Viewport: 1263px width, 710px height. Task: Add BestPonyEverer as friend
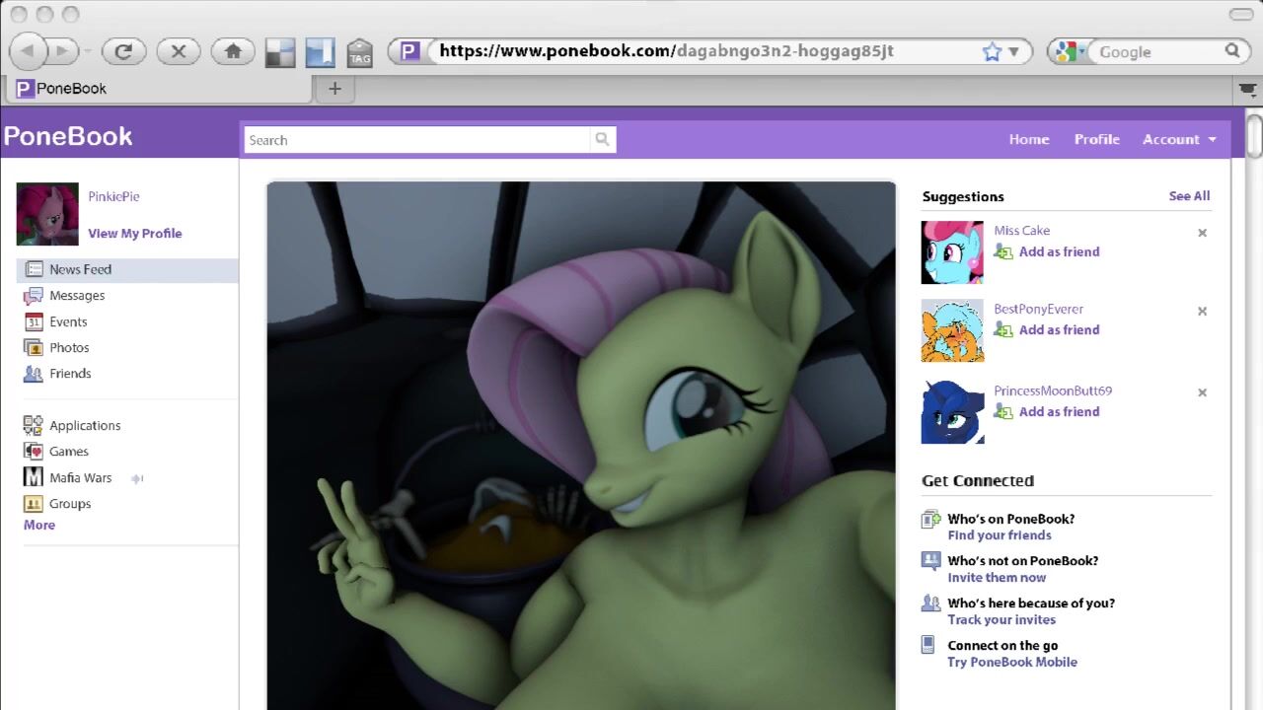click(1058, 330)
